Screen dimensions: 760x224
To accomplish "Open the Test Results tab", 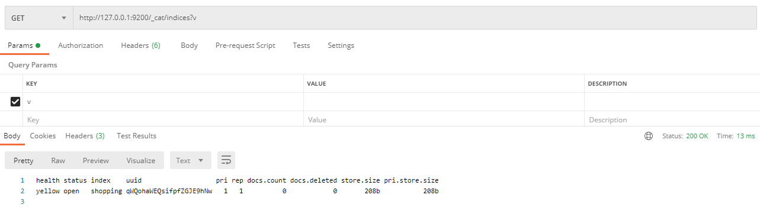I will (136, 136).
